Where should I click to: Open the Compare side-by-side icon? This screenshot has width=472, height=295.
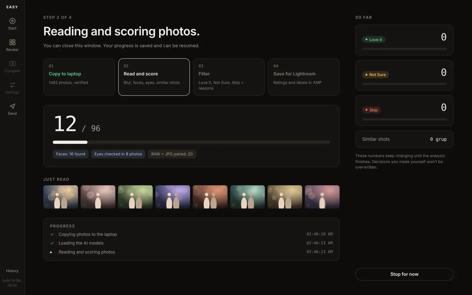point(12,63)
